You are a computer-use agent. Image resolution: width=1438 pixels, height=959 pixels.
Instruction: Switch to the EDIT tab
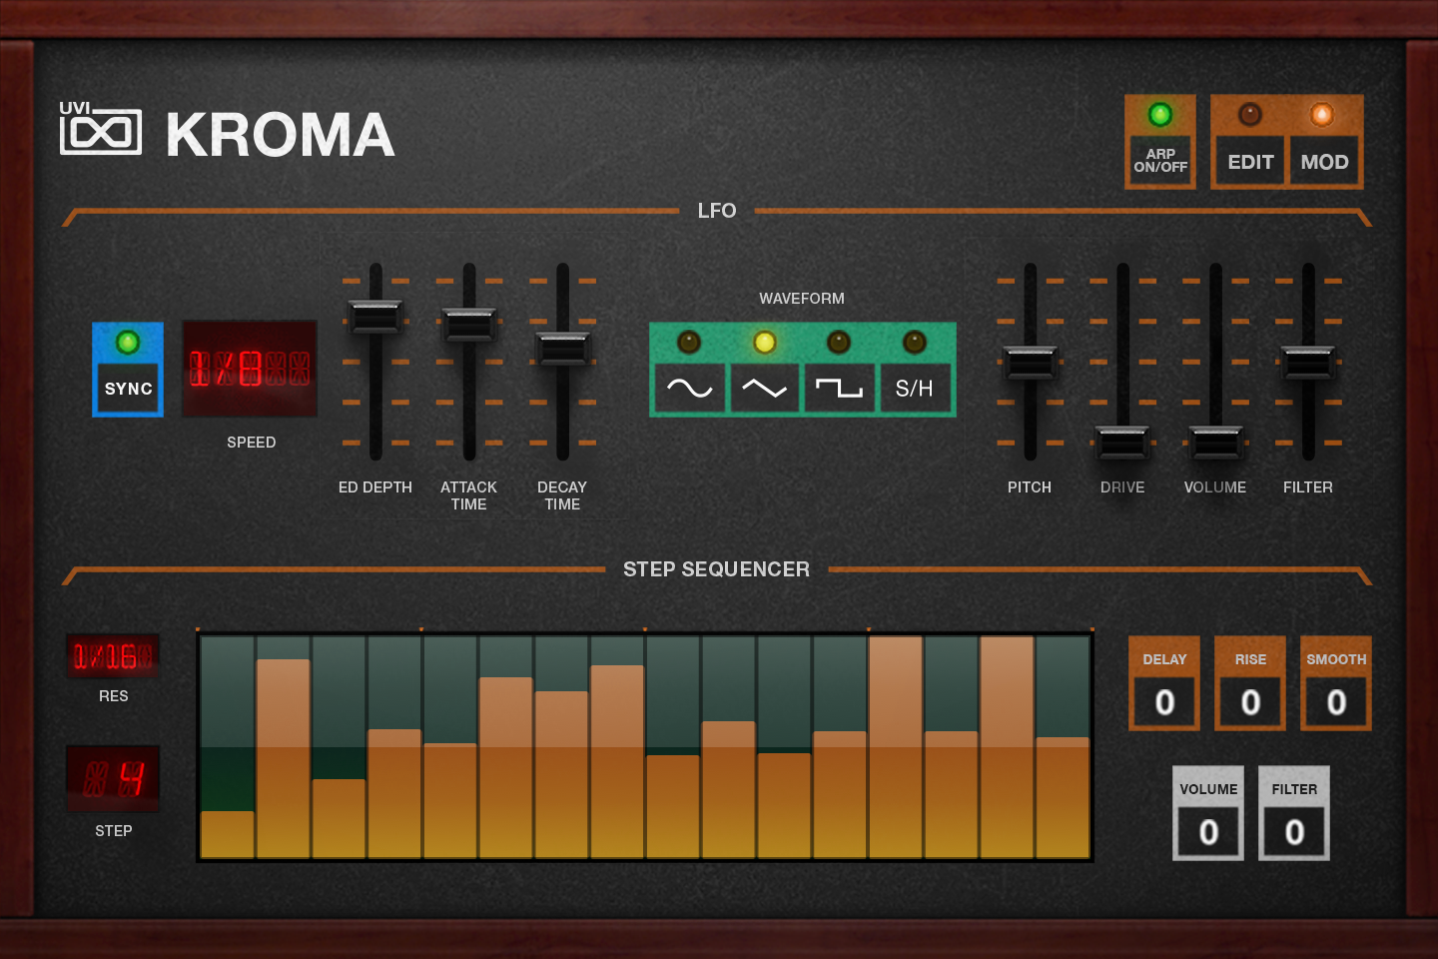[1248, 161]
